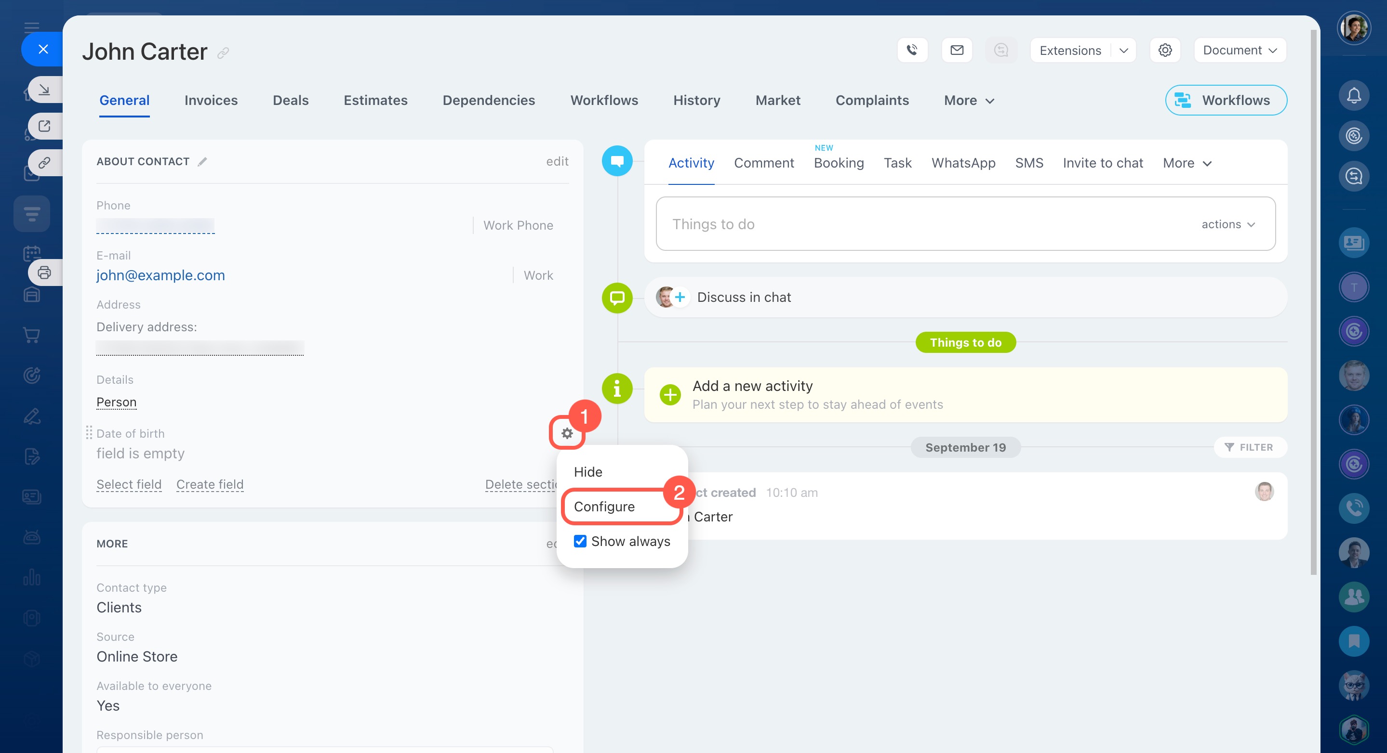This screenshot has height=753, width=1387.
Task: Click the phone call icon in header
Action: click(912, 50)
